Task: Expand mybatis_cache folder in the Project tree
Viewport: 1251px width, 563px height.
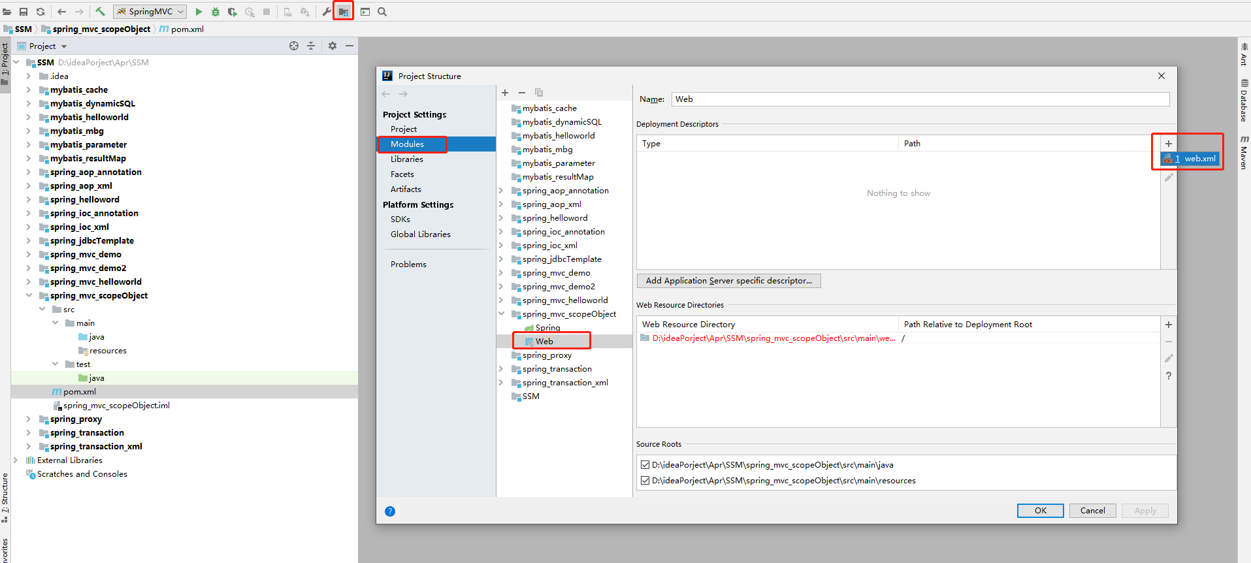Action: click(29, 90)
